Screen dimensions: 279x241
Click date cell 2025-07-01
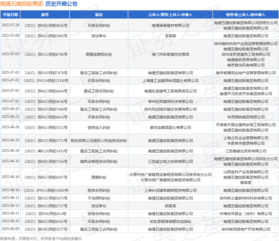[x=10, y=101]
